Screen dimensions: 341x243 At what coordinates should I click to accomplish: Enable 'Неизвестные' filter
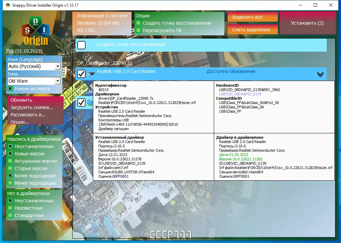(10, 208)
